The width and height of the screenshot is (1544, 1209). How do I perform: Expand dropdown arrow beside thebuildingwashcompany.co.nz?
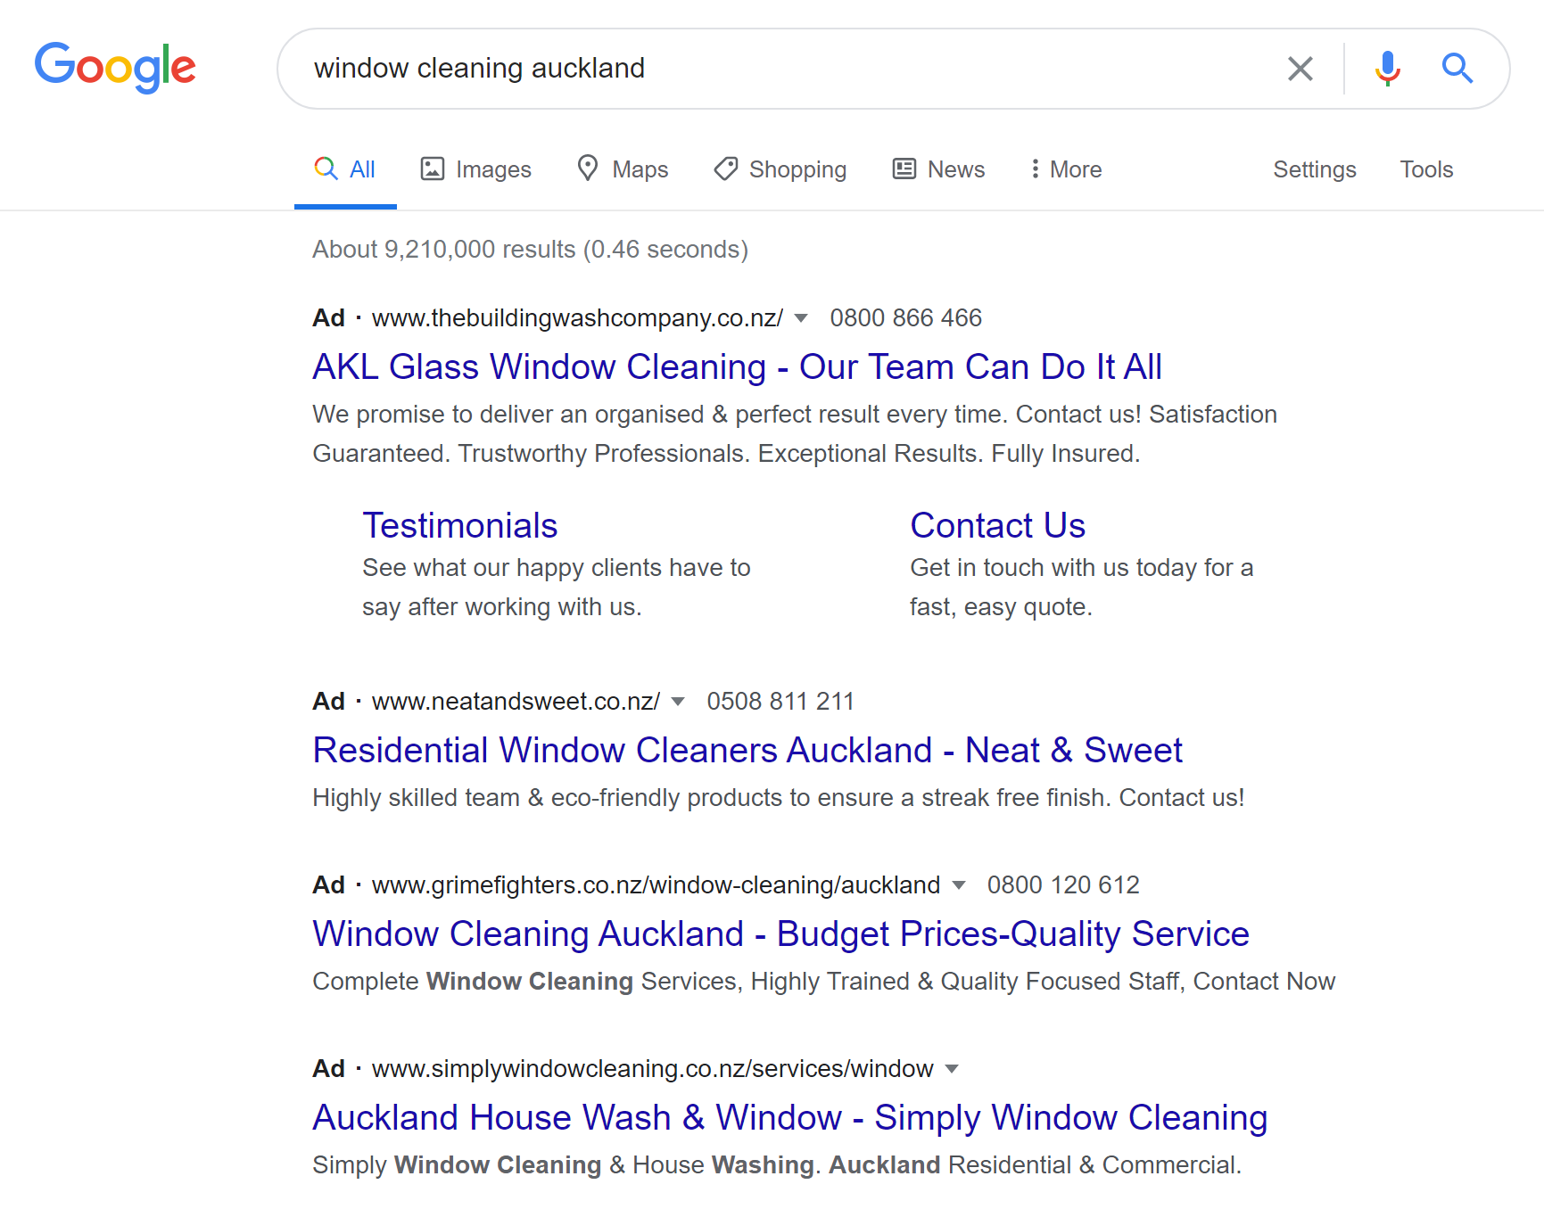(801, 318)
